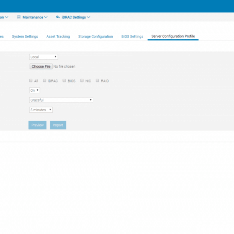The height and width of the screenshot is (234, 234).
Task: Enable the iDRAC checkbox
Action: pos(44,80)
